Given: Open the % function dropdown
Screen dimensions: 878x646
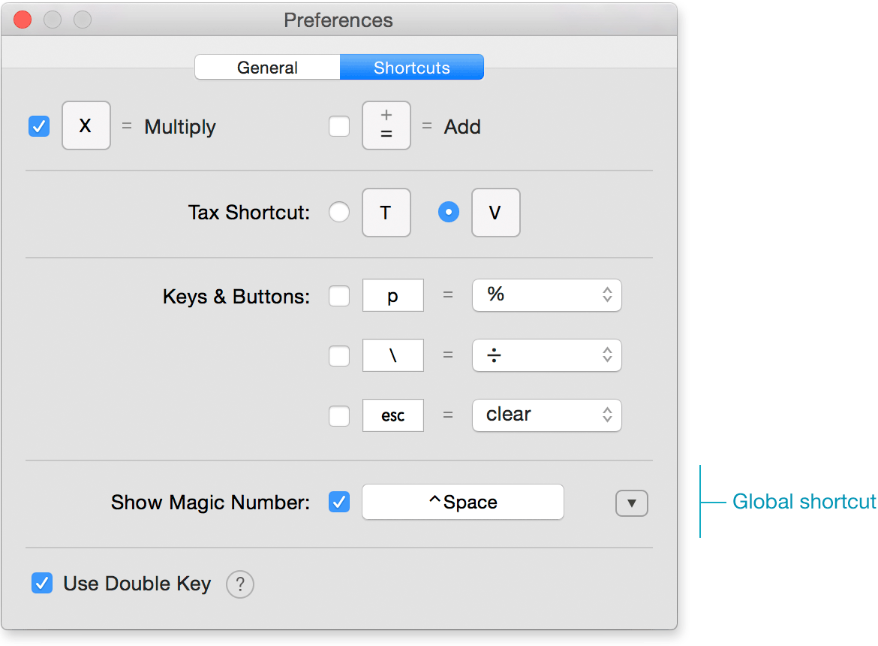Looking at the screenshot, I should [x=547, y=295].
